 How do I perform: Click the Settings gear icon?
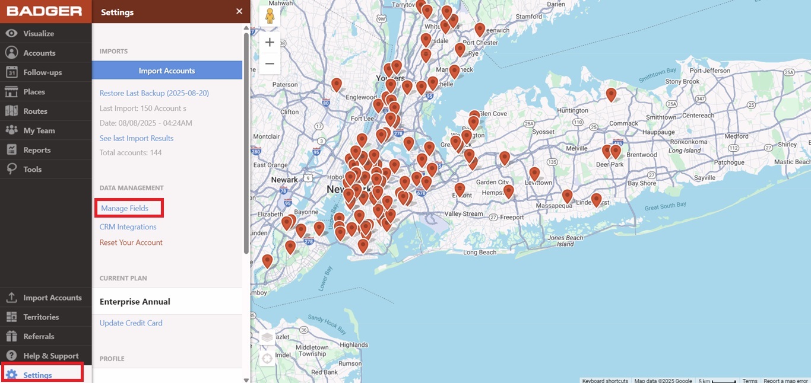11,375
